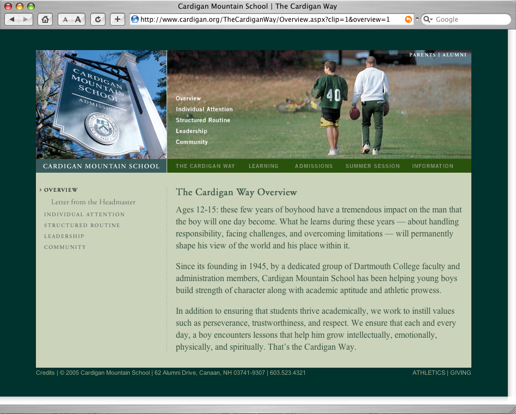Select Structured Routine in the left sidebar
Viewport: 516px width, 414px height.
pos(82,226)
